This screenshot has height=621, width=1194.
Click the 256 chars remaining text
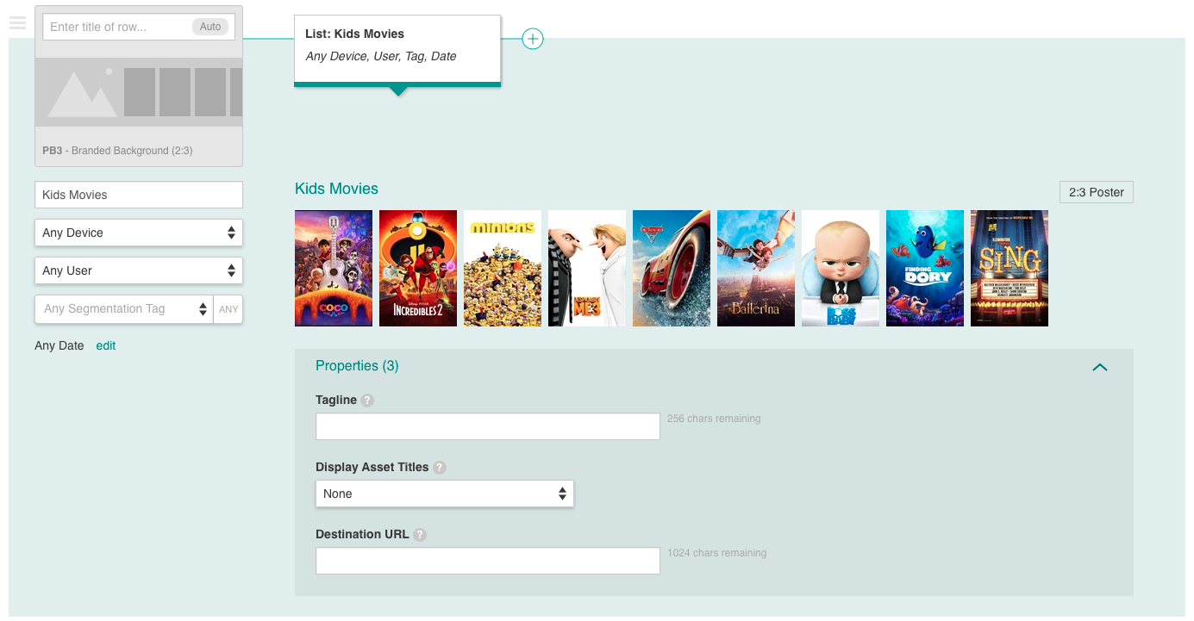[x=714, y=419]
